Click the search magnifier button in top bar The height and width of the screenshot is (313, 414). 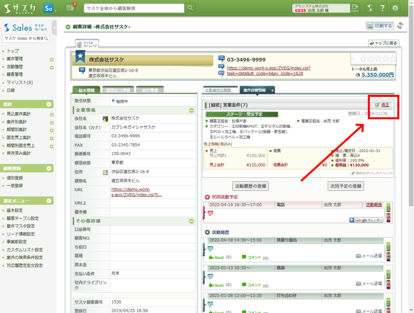(190, 8)
